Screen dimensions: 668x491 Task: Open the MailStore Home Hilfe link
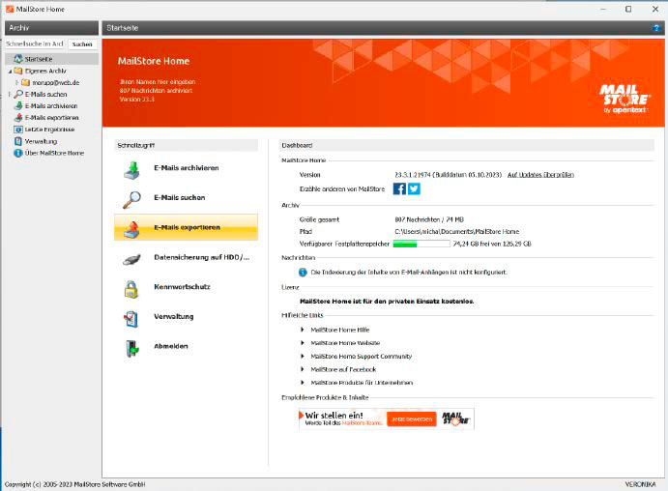[x=340, y=330]
